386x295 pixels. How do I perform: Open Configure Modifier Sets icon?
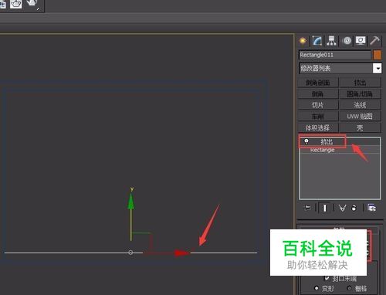pyautogui.click(x=371, y=208)
